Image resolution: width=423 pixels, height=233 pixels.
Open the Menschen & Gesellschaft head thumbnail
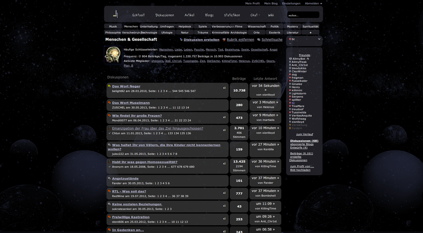click(x=113, y=55)
